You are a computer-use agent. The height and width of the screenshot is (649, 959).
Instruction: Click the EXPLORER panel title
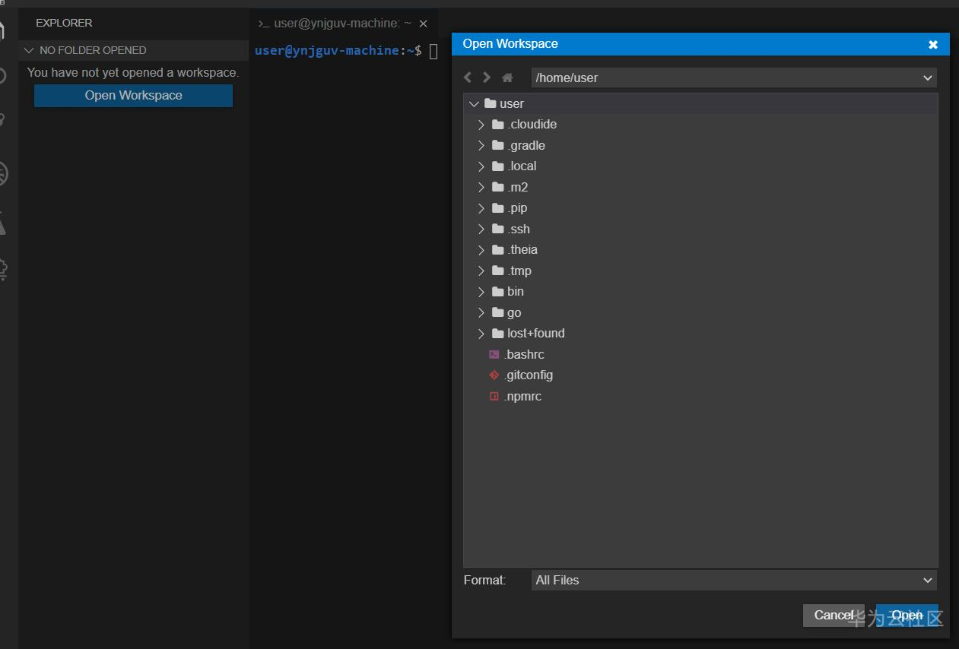tap(64, 23)
